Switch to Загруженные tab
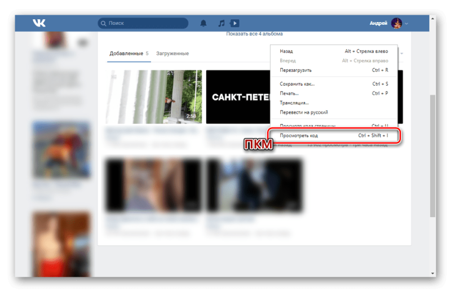 pos(173,54)
